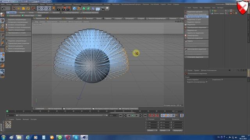Viewport: 250px width, 140px height.
Task: Open the floor environment objects icon
Action: (98, 9)
